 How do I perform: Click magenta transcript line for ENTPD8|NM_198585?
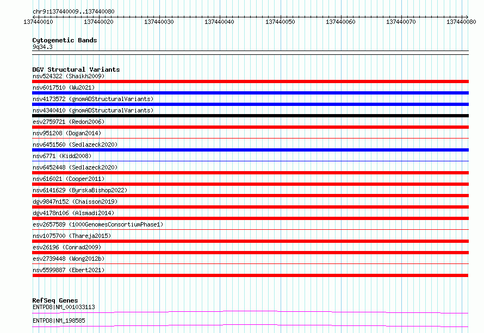point(250,325)
